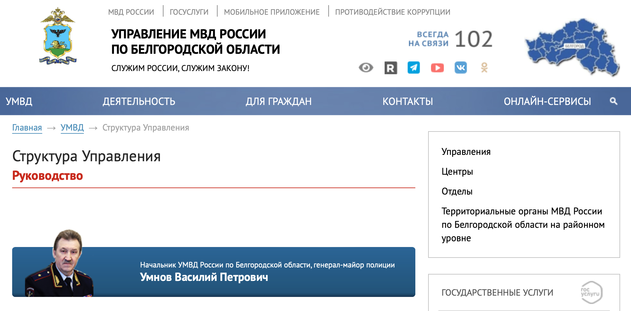Toggle the visually impaired eye icon
The image size is (631, 311).
(x=366, y=68)
